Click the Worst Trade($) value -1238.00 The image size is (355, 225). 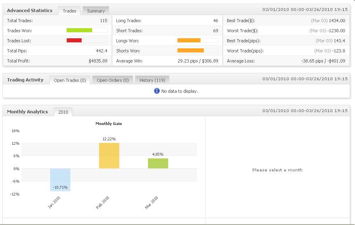(336, 31)
